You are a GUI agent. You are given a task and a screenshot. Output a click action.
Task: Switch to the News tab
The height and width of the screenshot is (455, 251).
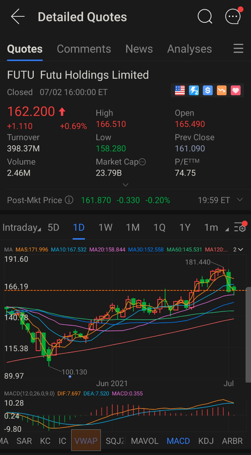[x=139, y=49]
